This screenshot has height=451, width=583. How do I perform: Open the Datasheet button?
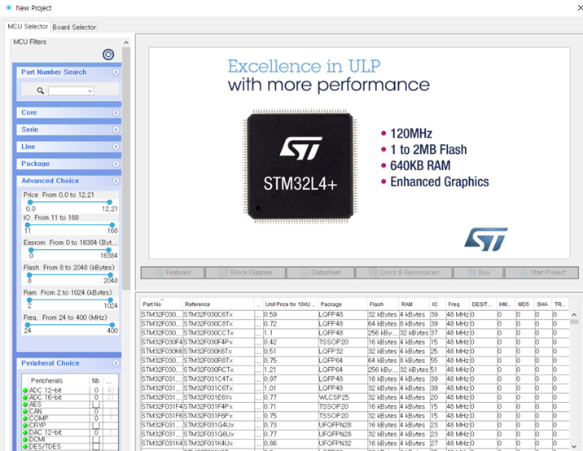[x=321, y=273]
